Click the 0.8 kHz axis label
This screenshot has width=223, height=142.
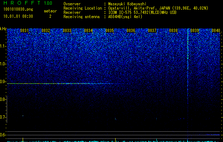[x=3, y=99]
